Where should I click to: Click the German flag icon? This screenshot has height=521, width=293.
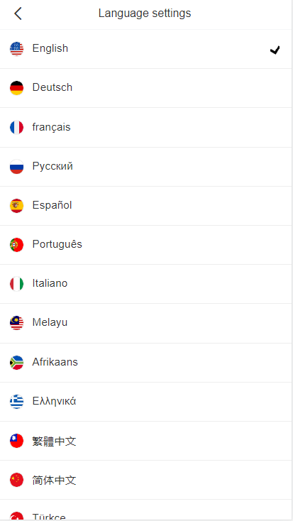[16, 88]
